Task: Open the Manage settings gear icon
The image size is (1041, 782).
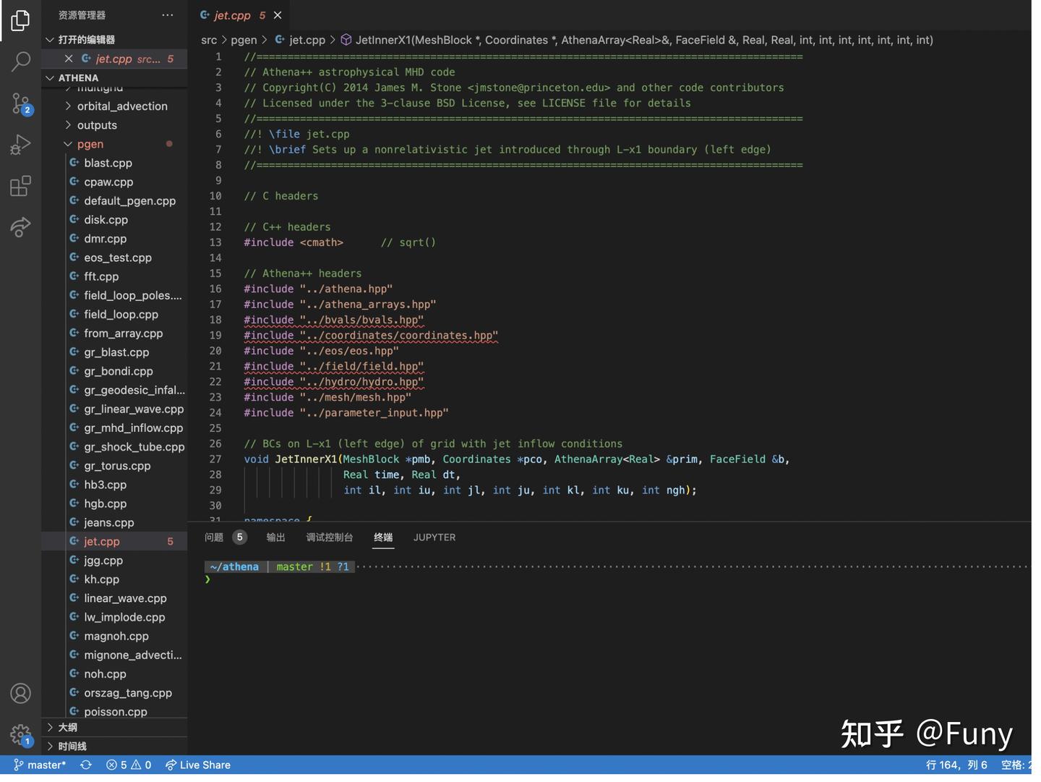Action: 20,734
